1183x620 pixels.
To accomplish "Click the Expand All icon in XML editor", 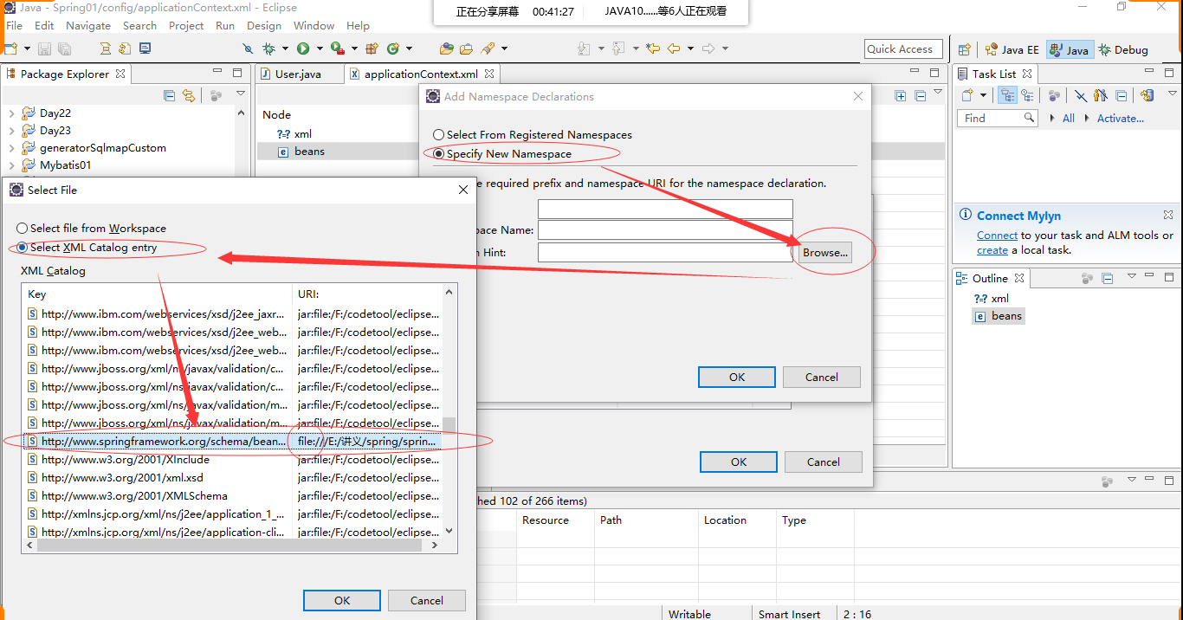I will tap(901, 96).
